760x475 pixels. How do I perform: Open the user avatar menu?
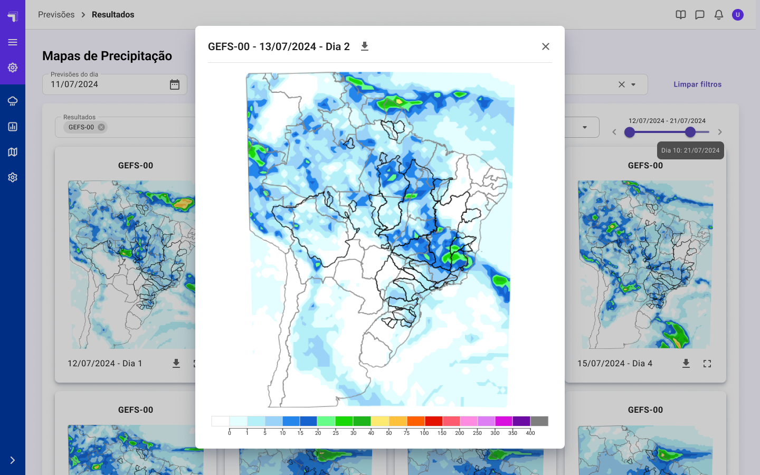[x=738, y=15]
